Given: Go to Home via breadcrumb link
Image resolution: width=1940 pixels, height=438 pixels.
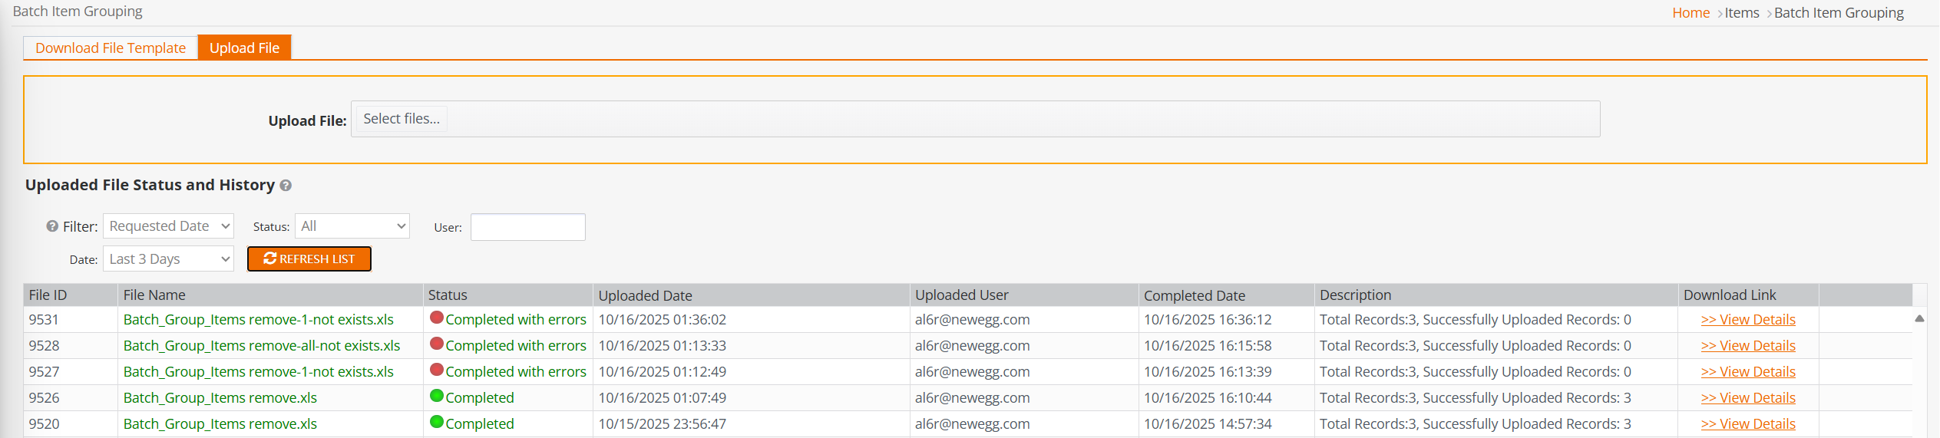Looking at the screenshot, I should [x=1690, y=13].
